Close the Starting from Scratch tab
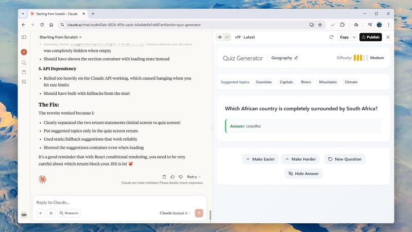412x232 pixels. pos(83,14)
